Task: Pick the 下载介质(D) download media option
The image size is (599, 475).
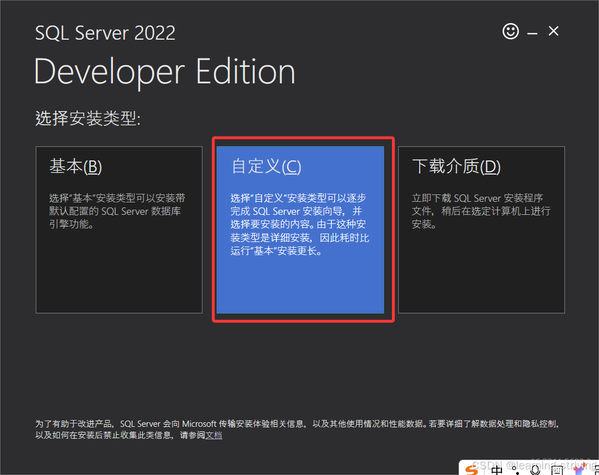Action: pos(482,230)
